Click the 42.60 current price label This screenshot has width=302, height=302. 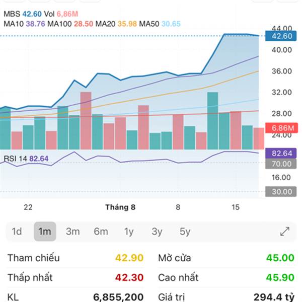[x=281, y=36]
